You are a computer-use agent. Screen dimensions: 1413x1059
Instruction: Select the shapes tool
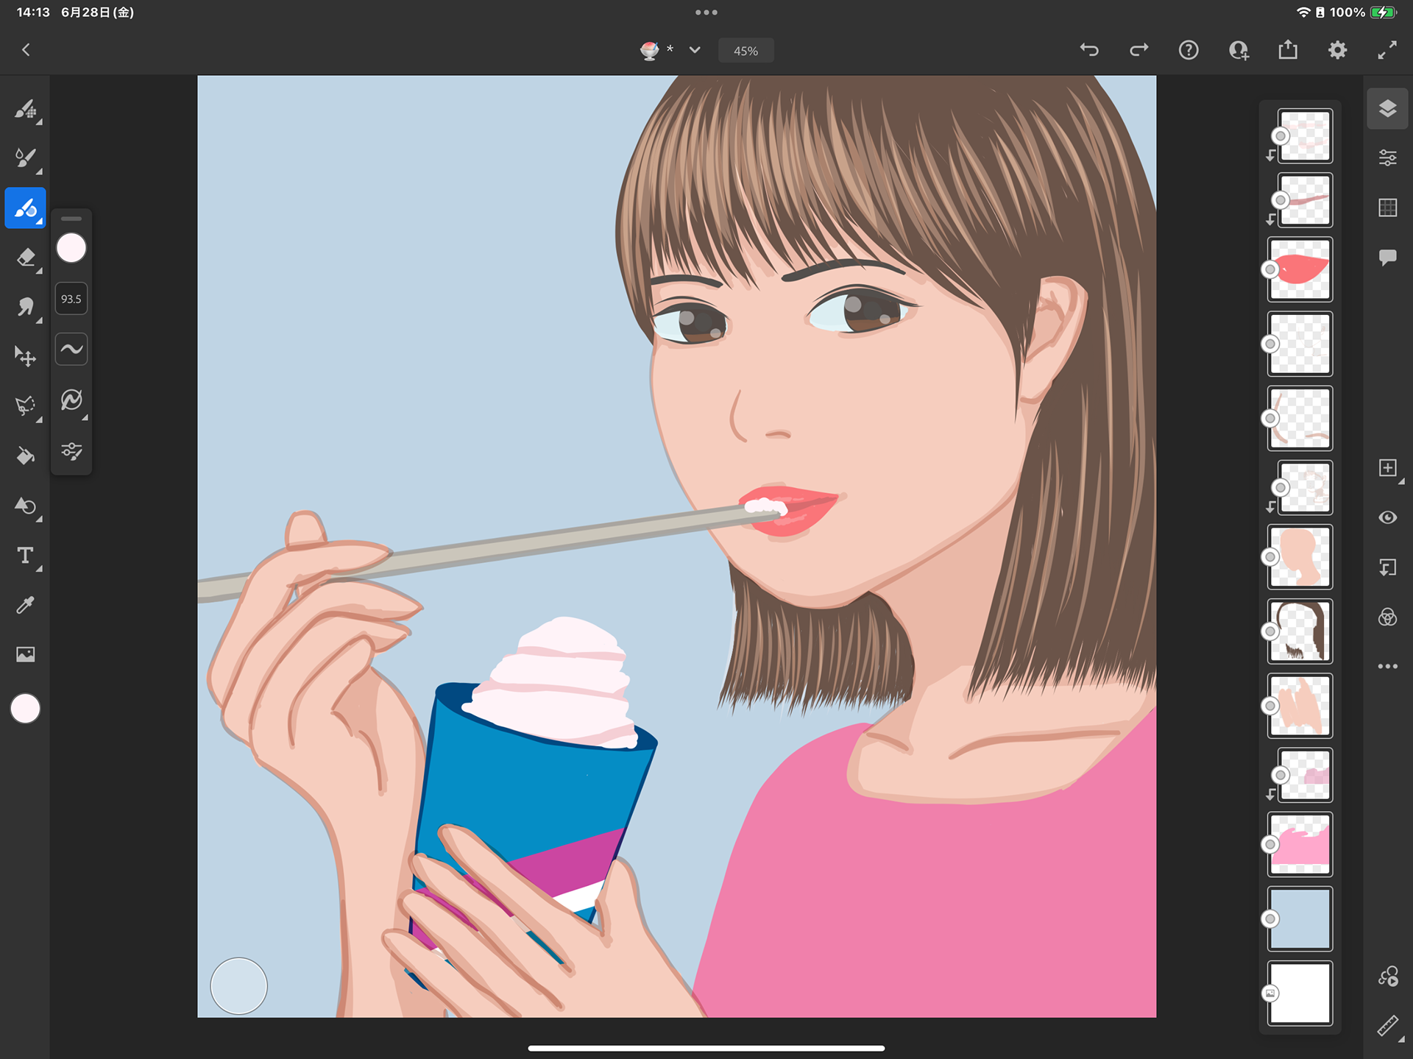coord(26,506)
